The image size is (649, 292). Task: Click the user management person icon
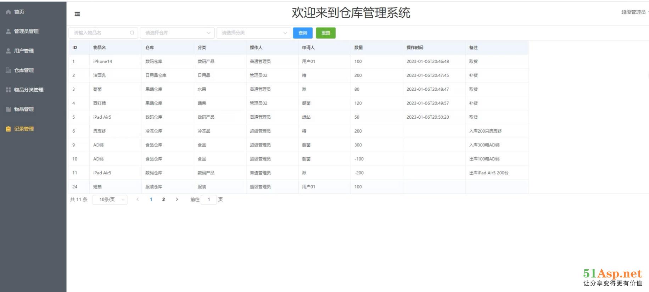pyautogui.click(x=8, y=51)
